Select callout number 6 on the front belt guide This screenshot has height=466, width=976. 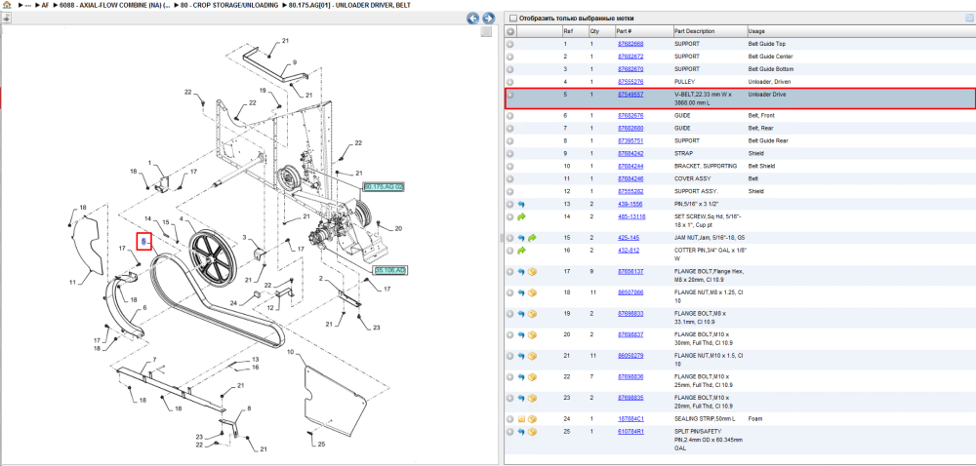[x=144, y=308]
